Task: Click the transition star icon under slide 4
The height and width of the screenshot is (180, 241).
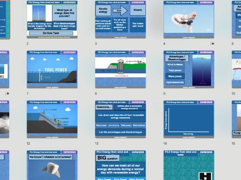Action: tap(212, 44)
